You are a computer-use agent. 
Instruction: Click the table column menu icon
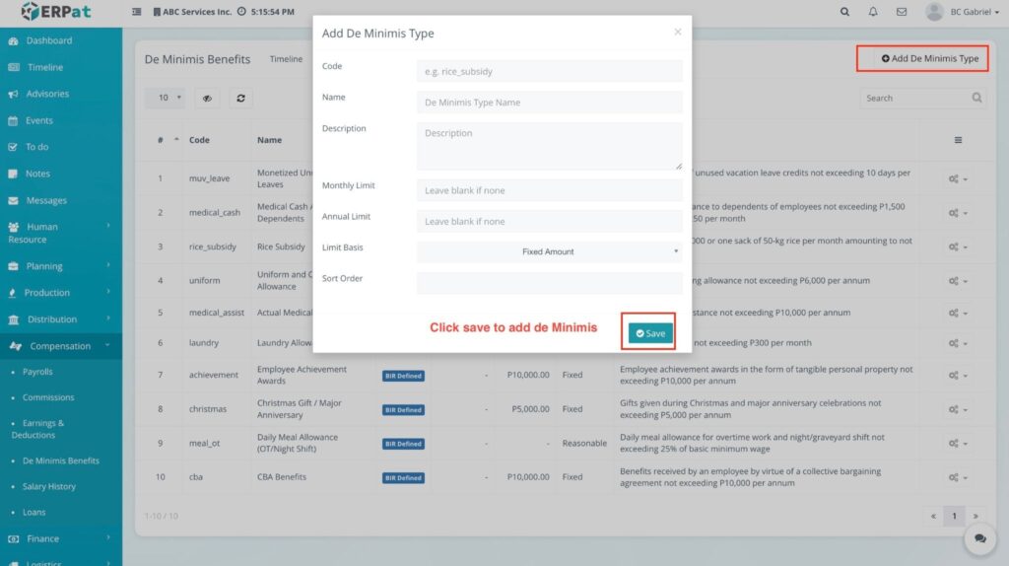957,140
